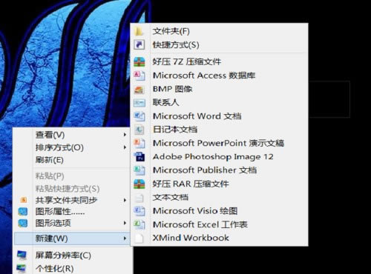Create new 快捷方式(S) from submenu
The image size is (371, 274).
pos(219,44)
